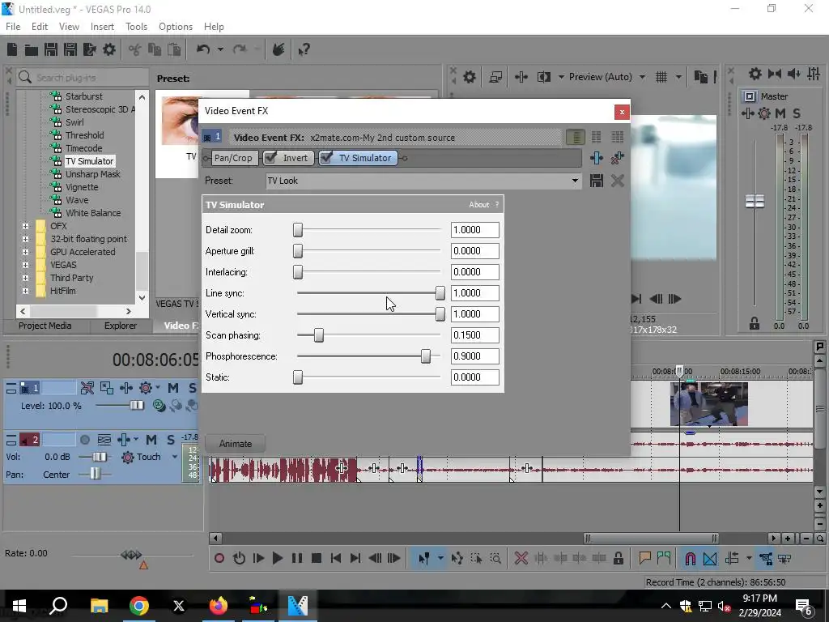Click the Undo arrow icon
The width and height of the screenshot is (829, 622).
(203, 49)
